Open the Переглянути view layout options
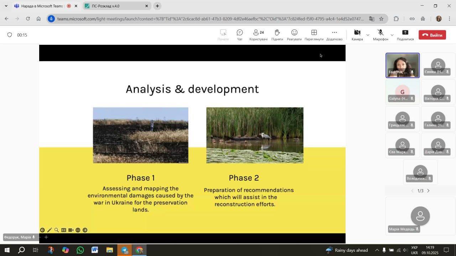Image resolution: width=456 pixels, height=256 pixels. click(314, 35)
